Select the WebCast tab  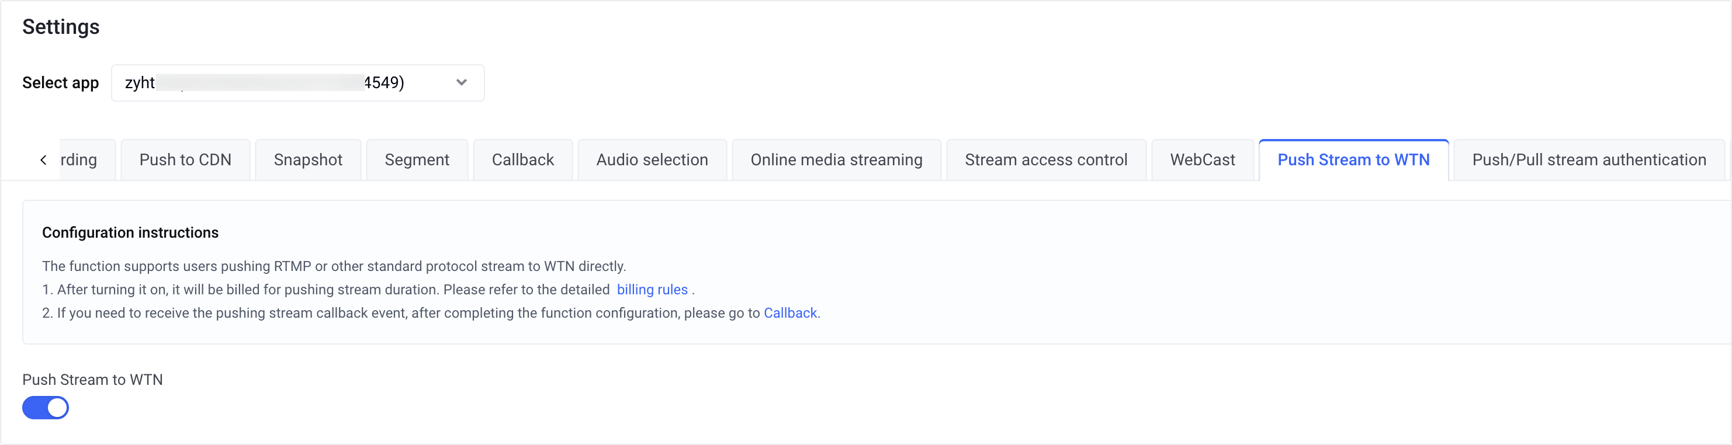(1202, 160)
